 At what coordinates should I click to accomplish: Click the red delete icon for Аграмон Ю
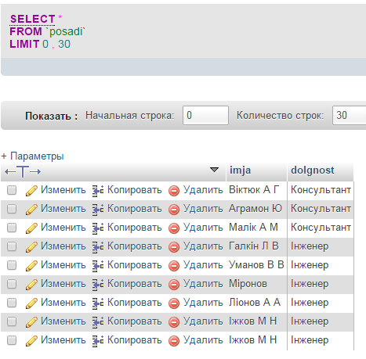(x=174, y=210)
